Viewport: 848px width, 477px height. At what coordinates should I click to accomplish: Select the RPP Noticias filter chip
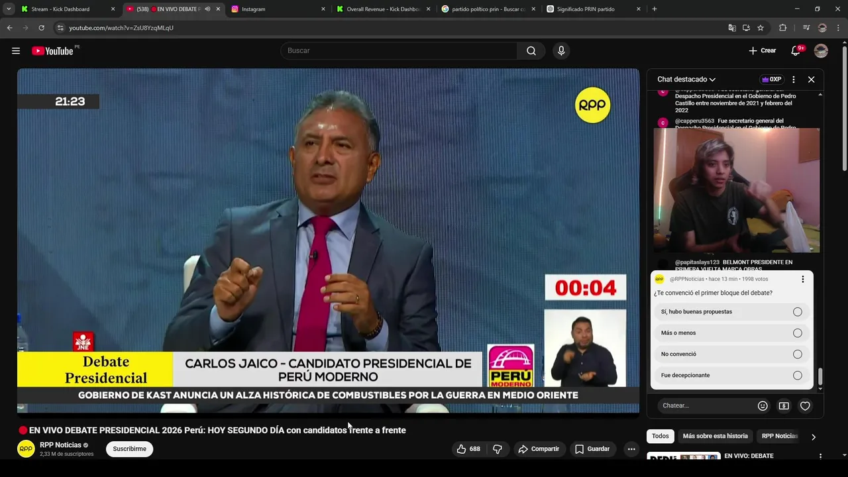[x=779, y=437]
